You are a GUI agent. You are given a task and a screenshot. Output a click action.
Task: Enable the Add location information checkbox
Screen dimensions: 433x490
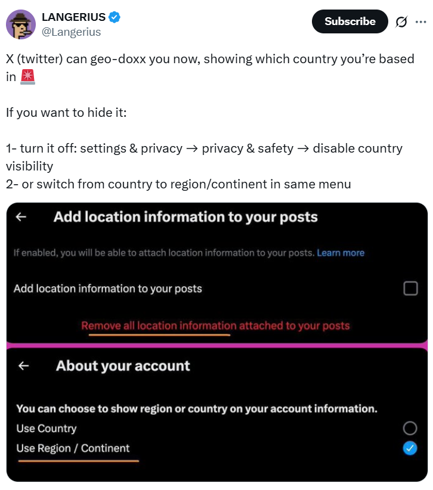click(410, 289)
